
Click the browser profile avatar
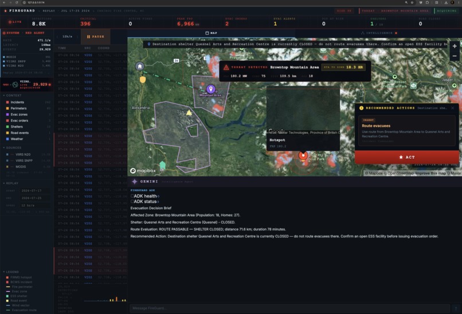(452, 2)
